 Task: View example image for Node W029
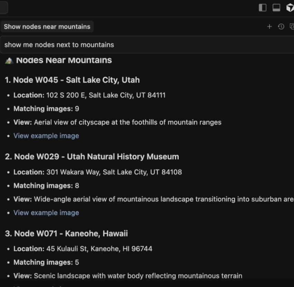(x=46, y=213)
